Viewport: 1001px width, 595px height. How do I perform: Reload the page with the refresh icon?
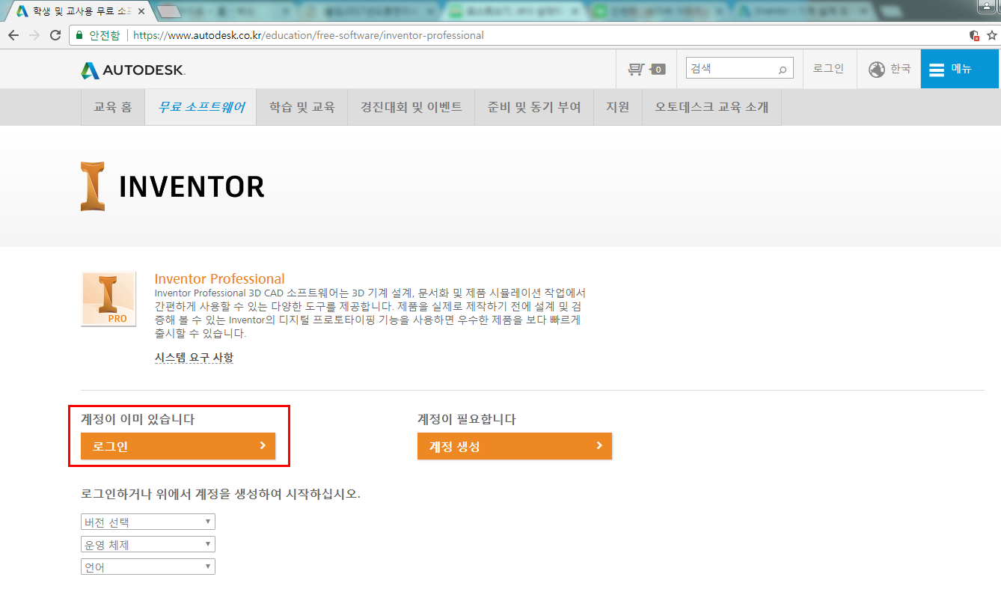(x=55, y=35)
